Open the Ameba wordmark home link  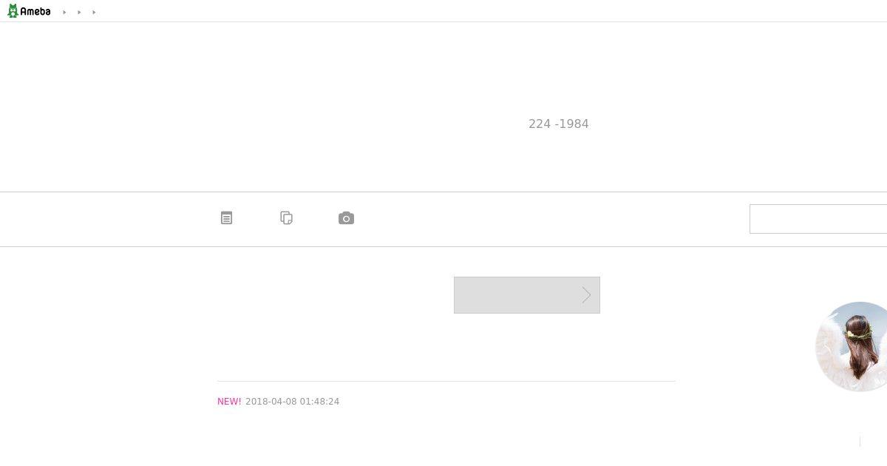coord(35,12)
